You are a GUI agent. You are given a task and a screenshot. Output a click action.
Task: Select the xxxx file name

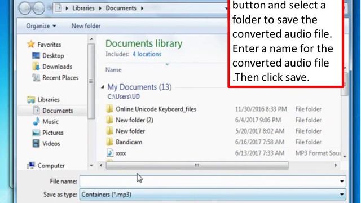click(121, 153)
